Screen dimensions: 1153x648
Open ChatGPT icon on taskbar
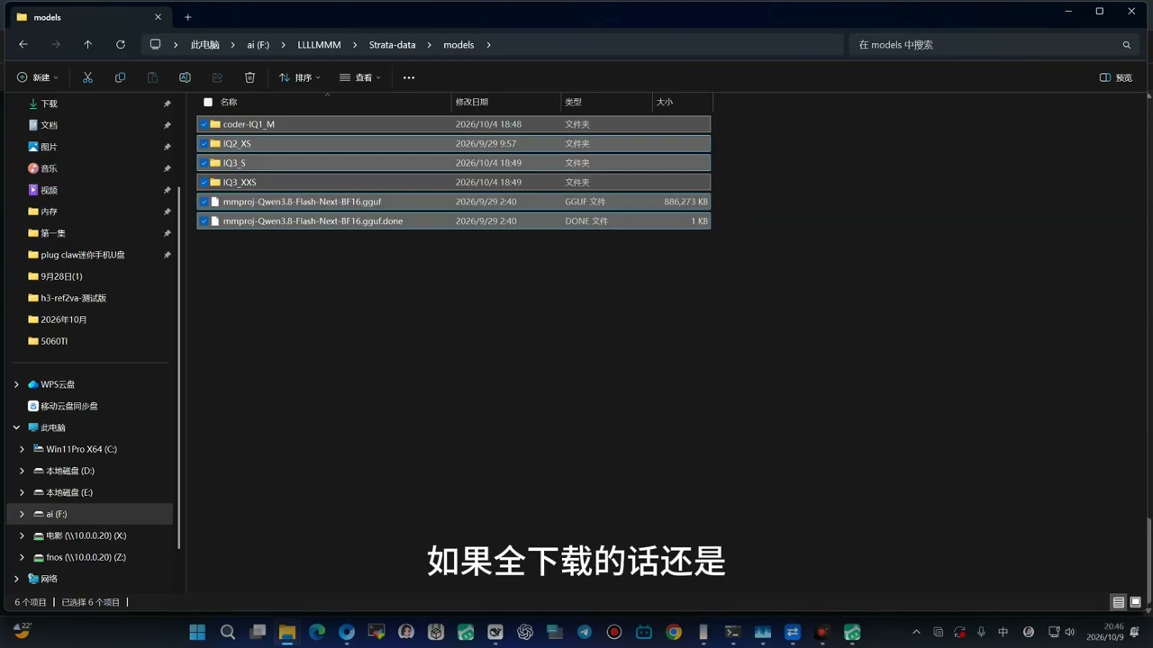pos(525,632)
